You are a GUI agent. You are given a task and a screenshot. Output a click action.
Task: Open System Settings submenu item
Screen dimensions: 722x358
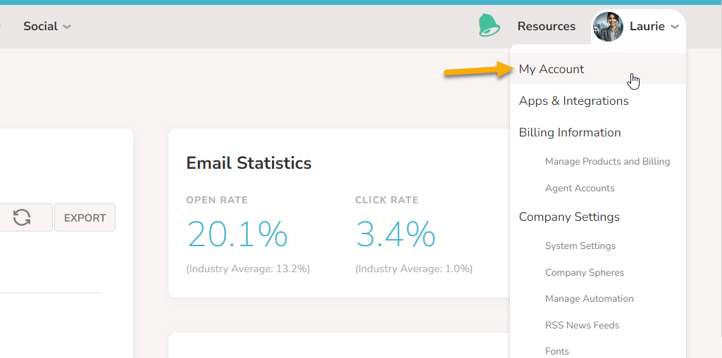[580, 245]
